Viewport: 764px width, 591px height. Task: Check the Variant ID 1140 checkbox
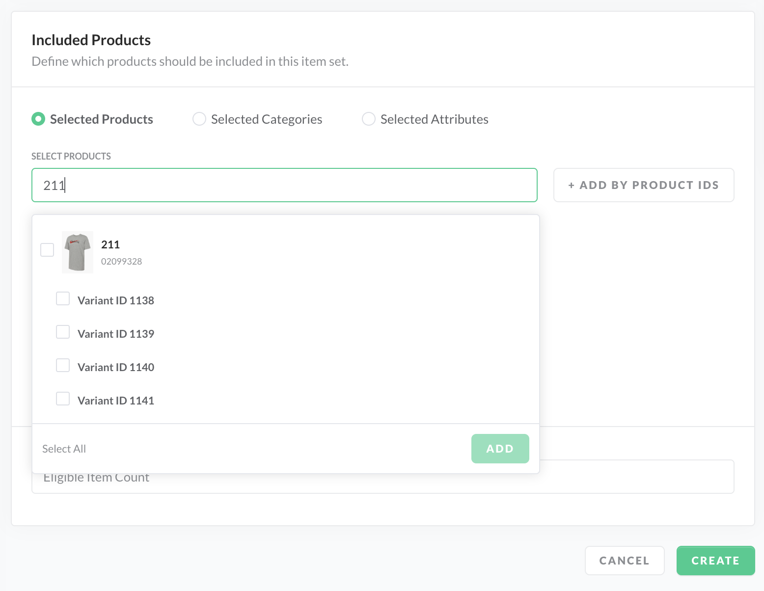click(63, 366)
